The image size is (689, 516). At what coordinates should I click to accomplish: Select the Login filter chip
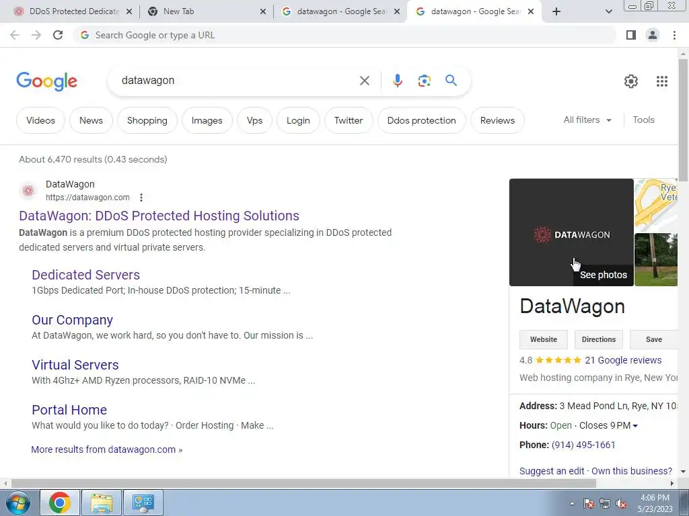pos(298,120)
